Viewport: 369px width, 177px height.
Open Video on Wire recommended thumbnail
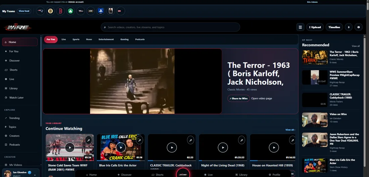point(315,120)
